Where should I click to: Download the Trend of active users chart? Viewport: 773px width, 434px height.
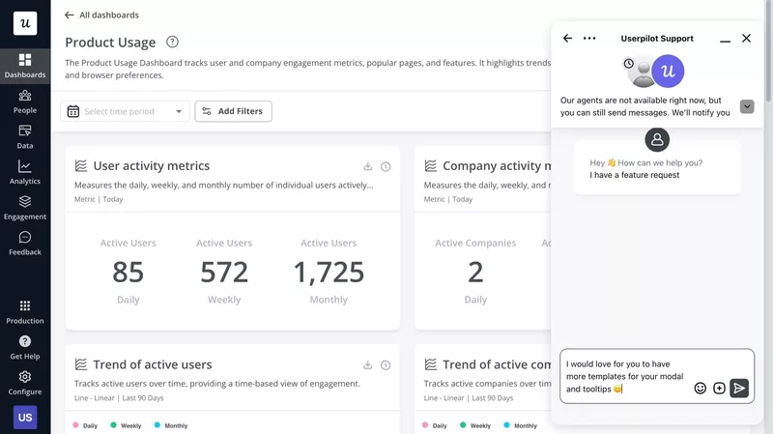(368, 364)
